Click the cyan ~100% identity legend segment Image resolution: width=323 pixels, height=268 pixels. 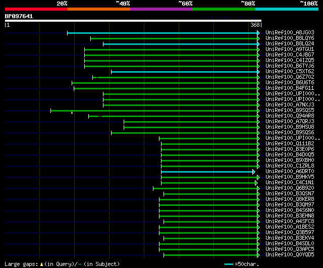[287, 9]
